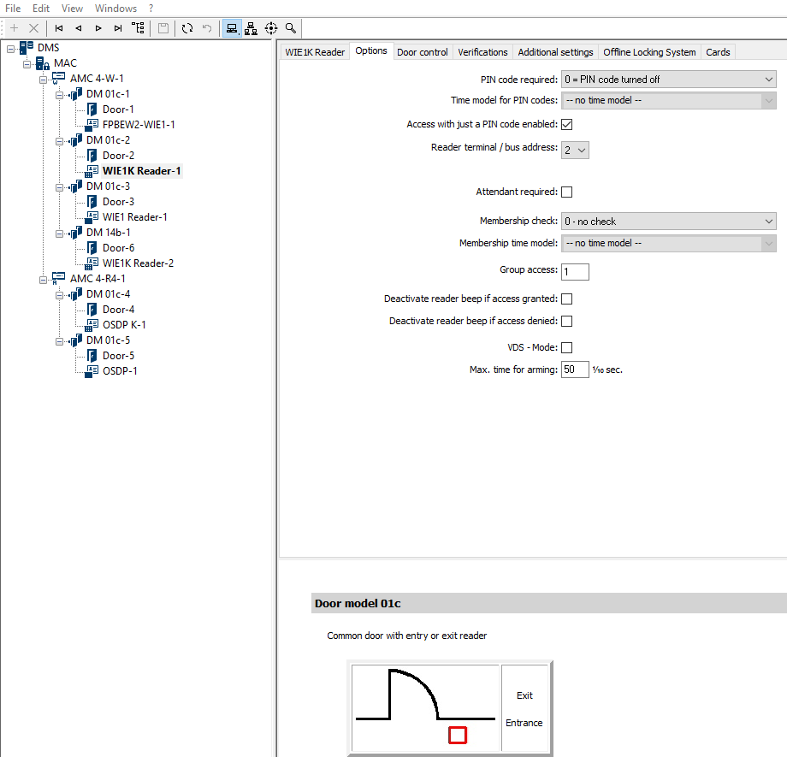
Task: Uncheck Access with just a PIN code
Action: [566, 125]
